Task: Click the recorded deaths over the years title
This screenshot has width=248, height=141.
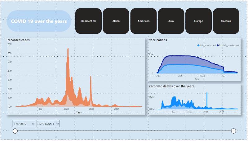Action: click(172, 86)
